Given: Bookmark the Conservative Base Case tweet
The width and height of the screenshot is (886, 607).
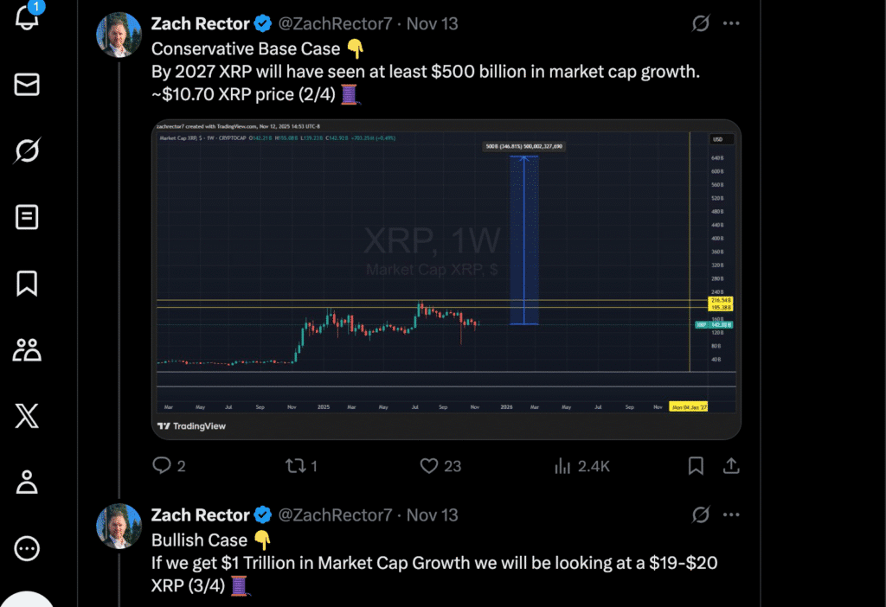Looking at the screenshot, I should point(696,466).
